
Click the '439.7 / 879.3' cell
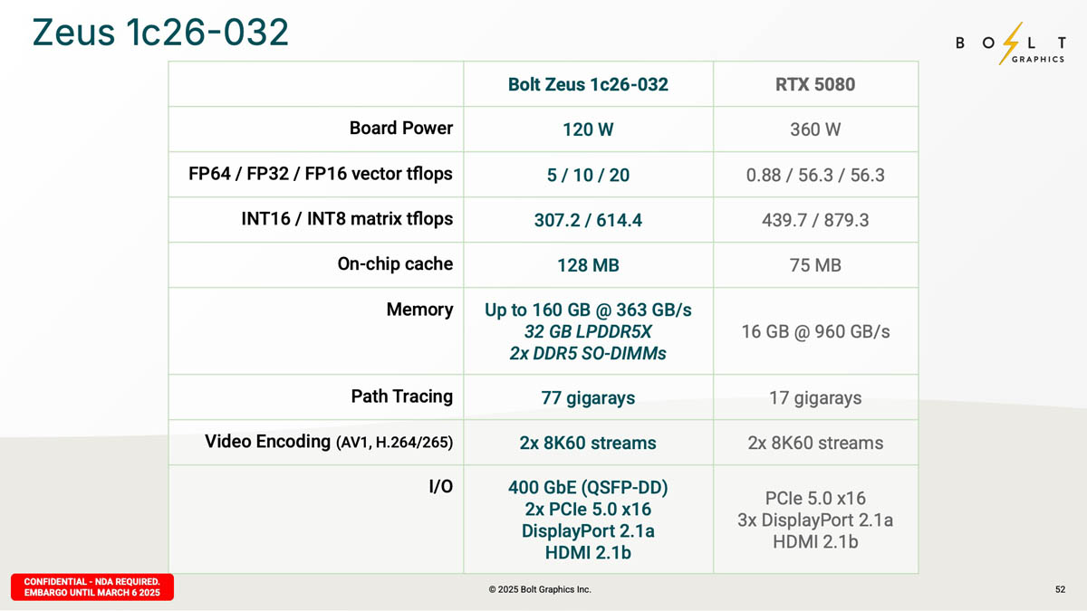[x=815, y=220]
